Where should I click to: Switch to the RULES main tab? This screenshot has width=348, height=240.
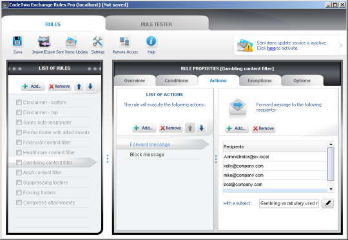(53, 24)
